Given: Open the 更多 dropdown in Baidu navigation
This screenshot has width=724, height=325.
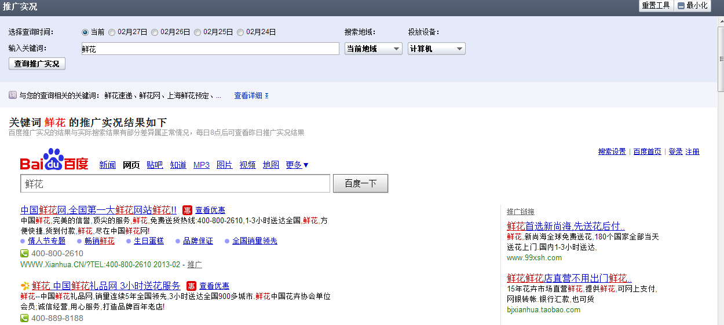Looking at the screenshot, I should (297, 165).
